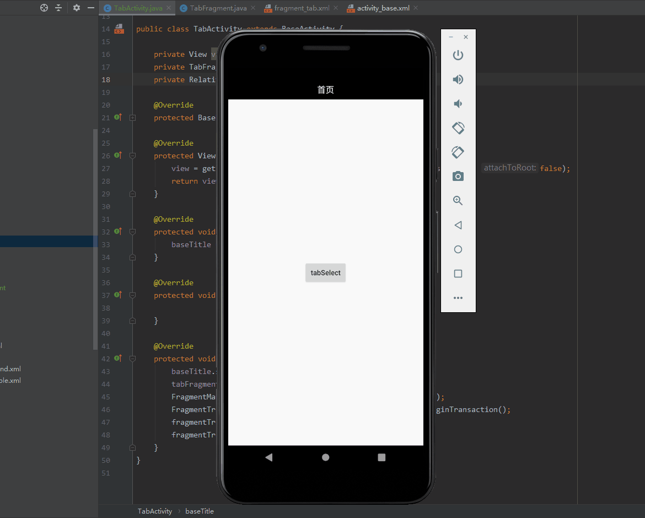
Task: Collapse the method starting at line 26
Action: tap(132, 156)
